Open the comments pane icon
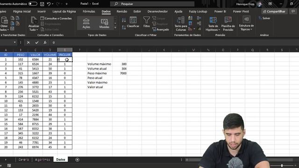The image size is (299, 168). [293, 11]
